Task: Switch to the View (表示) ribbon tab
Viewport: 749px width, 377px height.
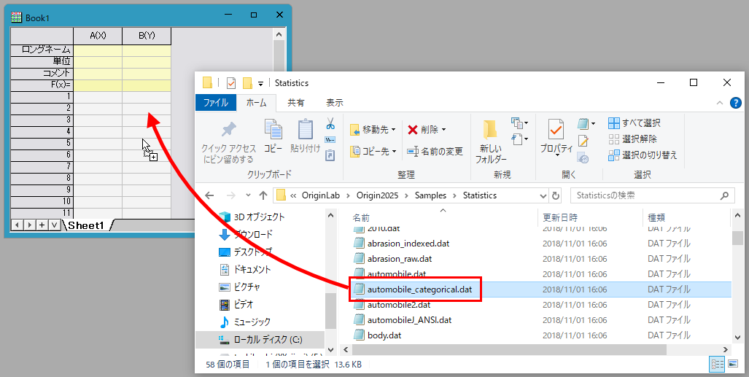Action: (334, 103)
